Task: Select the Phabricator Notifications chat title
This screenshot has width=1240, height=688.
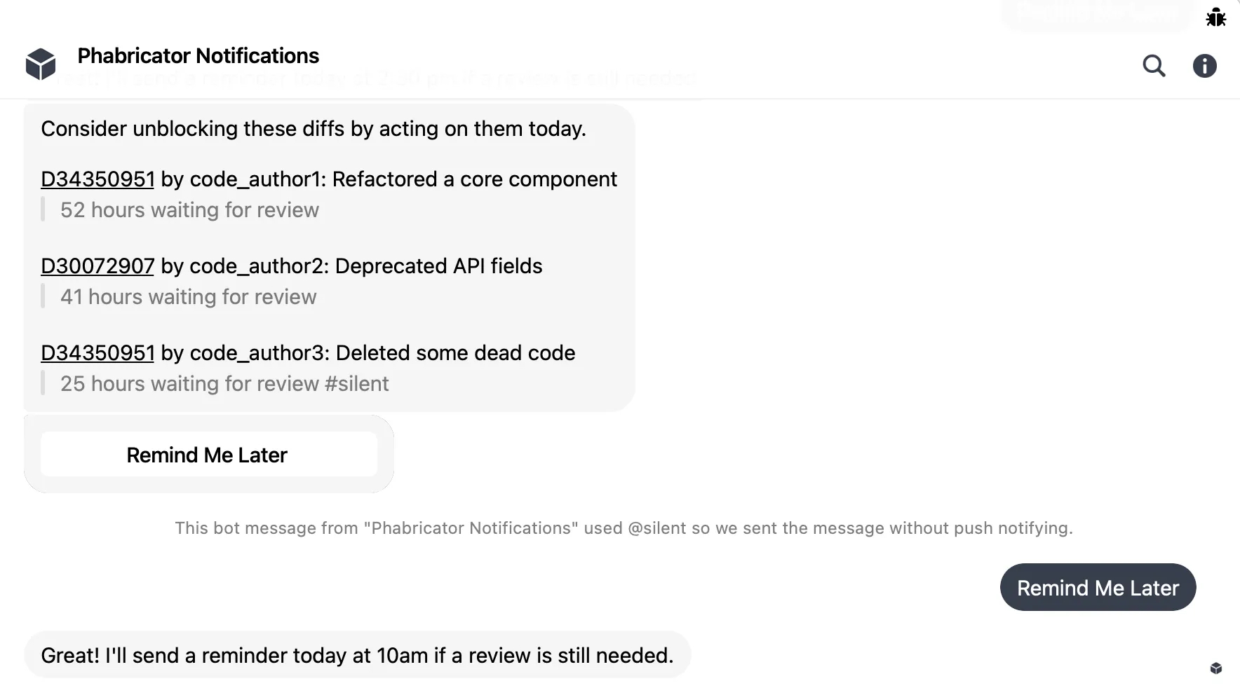Action: click(x=198, y=55)
